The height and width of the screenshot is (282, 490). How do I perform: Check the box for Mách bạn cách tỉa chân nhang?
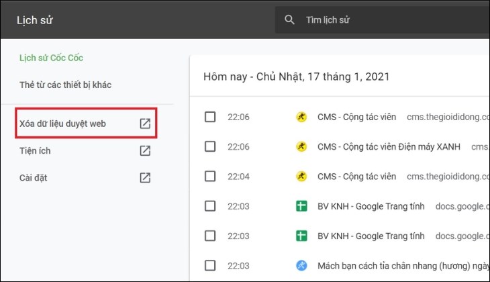(x=210, y=266)
